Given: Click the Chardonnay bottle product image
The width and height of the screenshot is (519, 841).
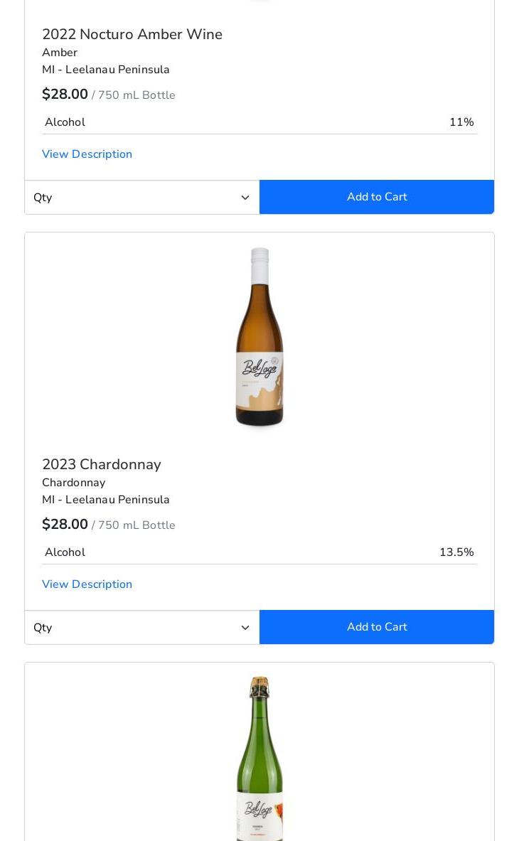Looking at the screenshot, I should (x=259, y=337).
